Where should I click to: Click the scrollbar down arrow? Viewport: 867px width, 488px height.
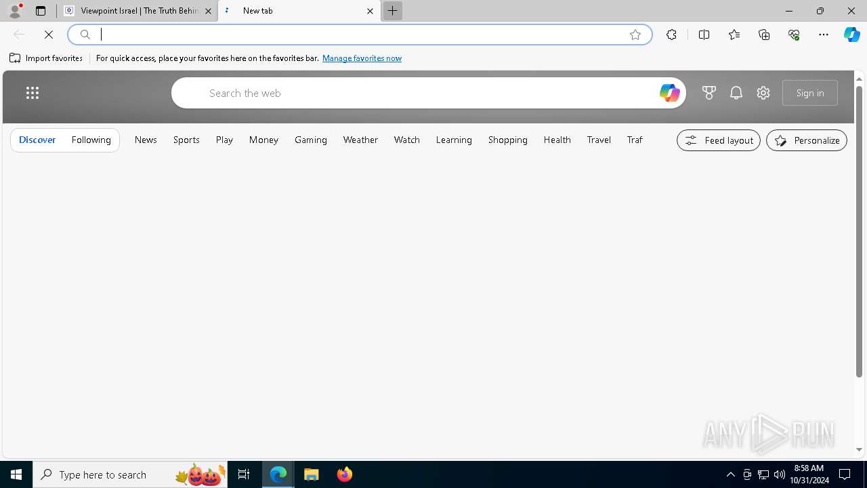859,449
